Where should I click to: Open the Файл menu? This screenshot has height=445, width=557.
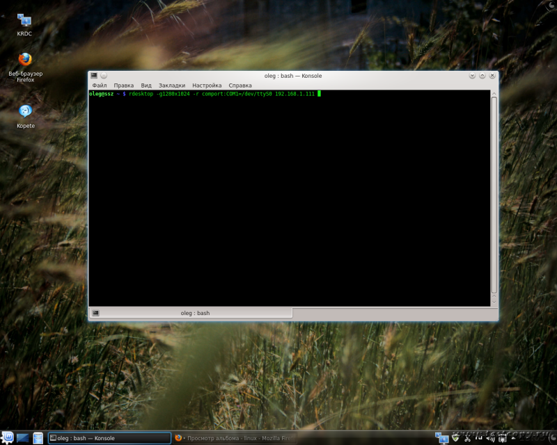click(x=99, y=86)
